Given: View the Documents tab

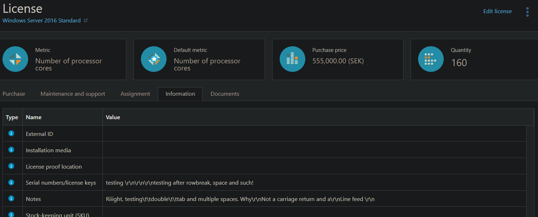Looking at the screenshot, I should (x=225, y=94).
